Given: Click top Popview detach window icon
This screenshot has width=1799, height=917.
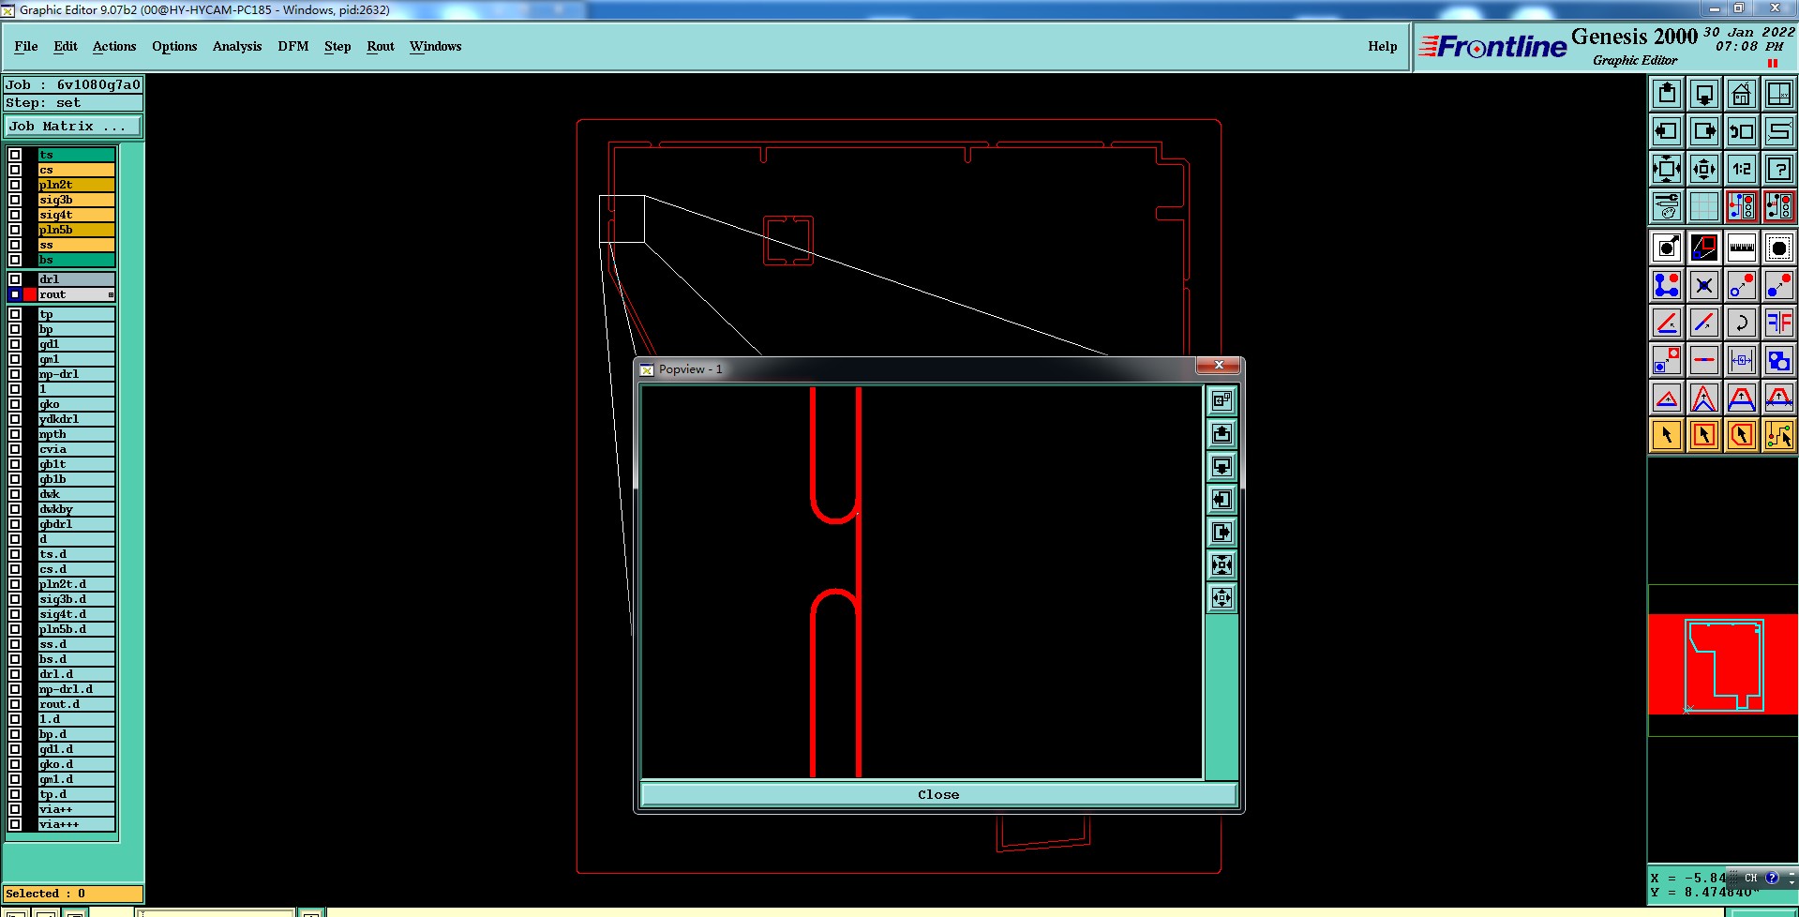Looking at the screenshot, I should [1222, 401].
